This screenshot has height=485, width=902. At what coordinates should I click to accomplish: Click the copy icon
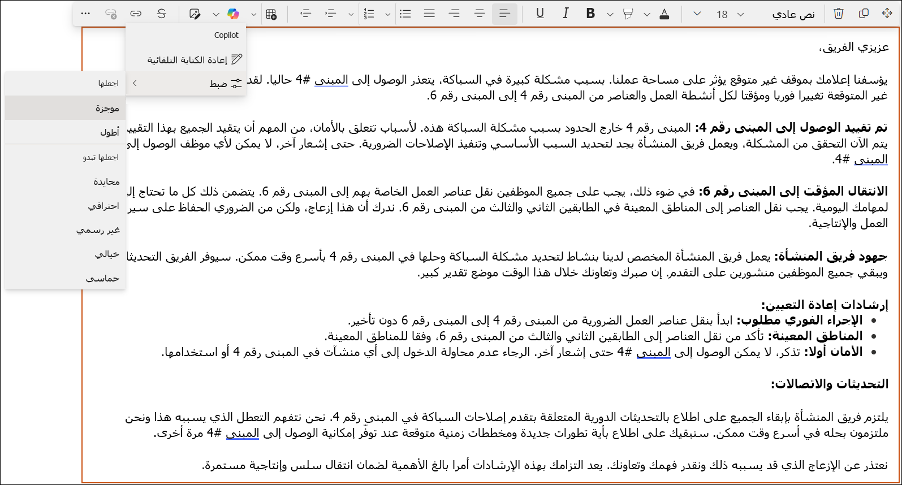coord(864,14)
